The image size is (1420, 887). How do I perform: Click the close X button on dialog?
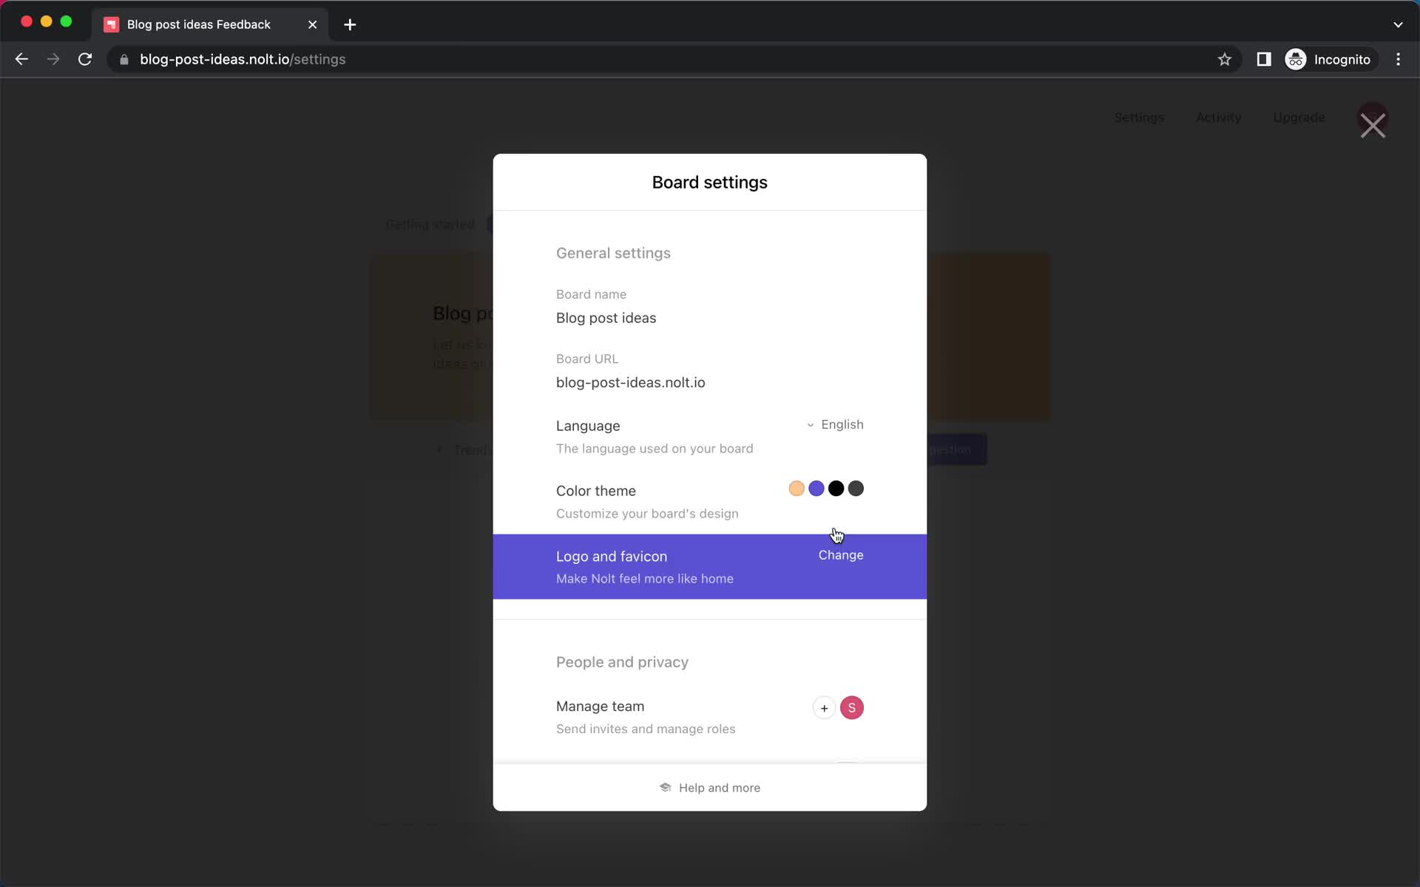pos(1373,123)
